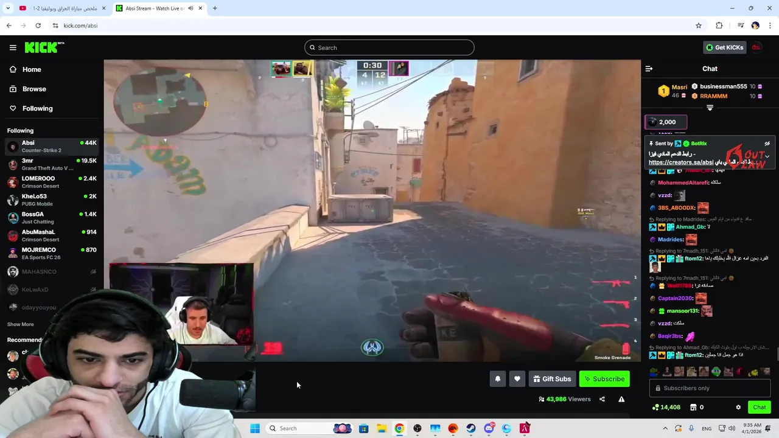Viewport: 779px width, 438px height.
Task: Open OBS Studio from the taskbar
Action: [417, 428]
